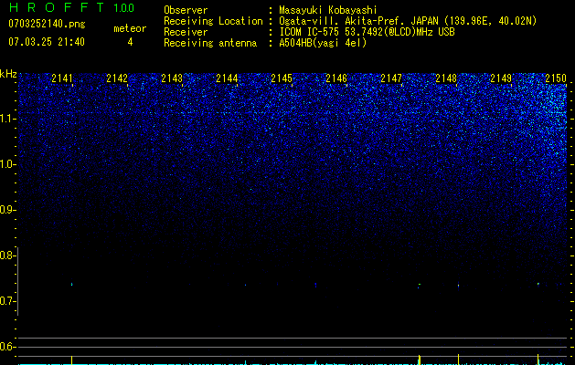Click the 0.8 kHz axis label
The height and width of the screenshot is (365, 575).
(x=6, y=255)
